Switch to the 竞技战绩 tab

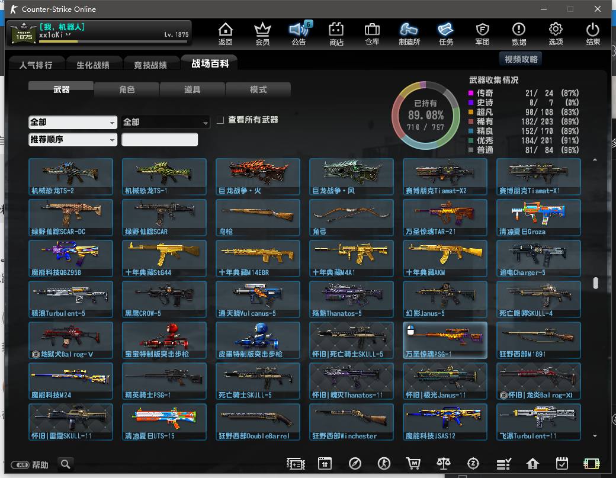(150, 65)
